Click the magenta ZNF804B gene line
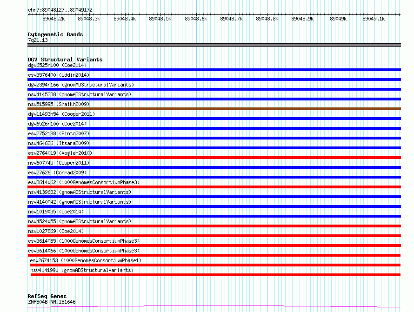The image size is (414, 312). [x=214, y=306]
